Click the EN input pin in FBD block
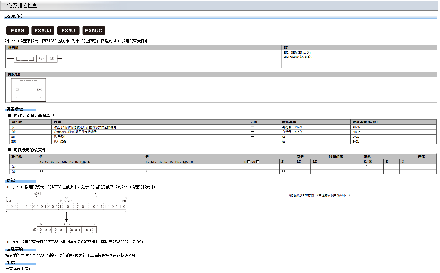Viewport: 440px width, 273px height. [17, 90]
